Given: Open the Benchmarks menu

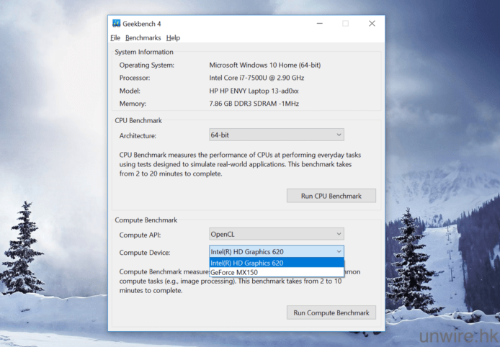Looking at the screenshot, I should pyautogui.click(x=143, y=37).
